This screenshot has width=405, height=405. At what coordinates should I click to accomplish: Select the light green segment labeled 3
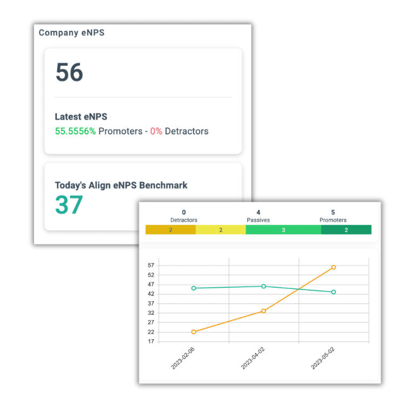[283, 230]
